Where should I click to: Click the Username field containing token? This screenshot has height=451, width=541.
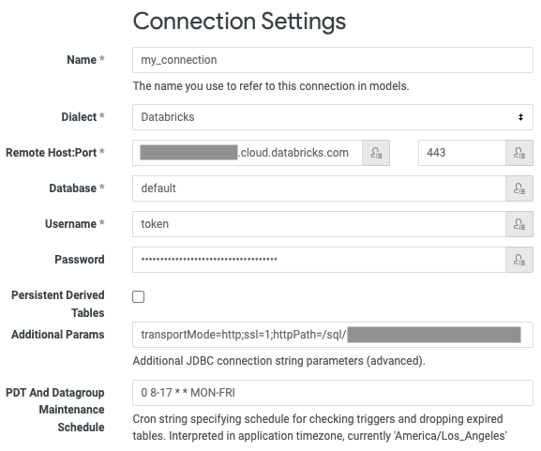319,224
